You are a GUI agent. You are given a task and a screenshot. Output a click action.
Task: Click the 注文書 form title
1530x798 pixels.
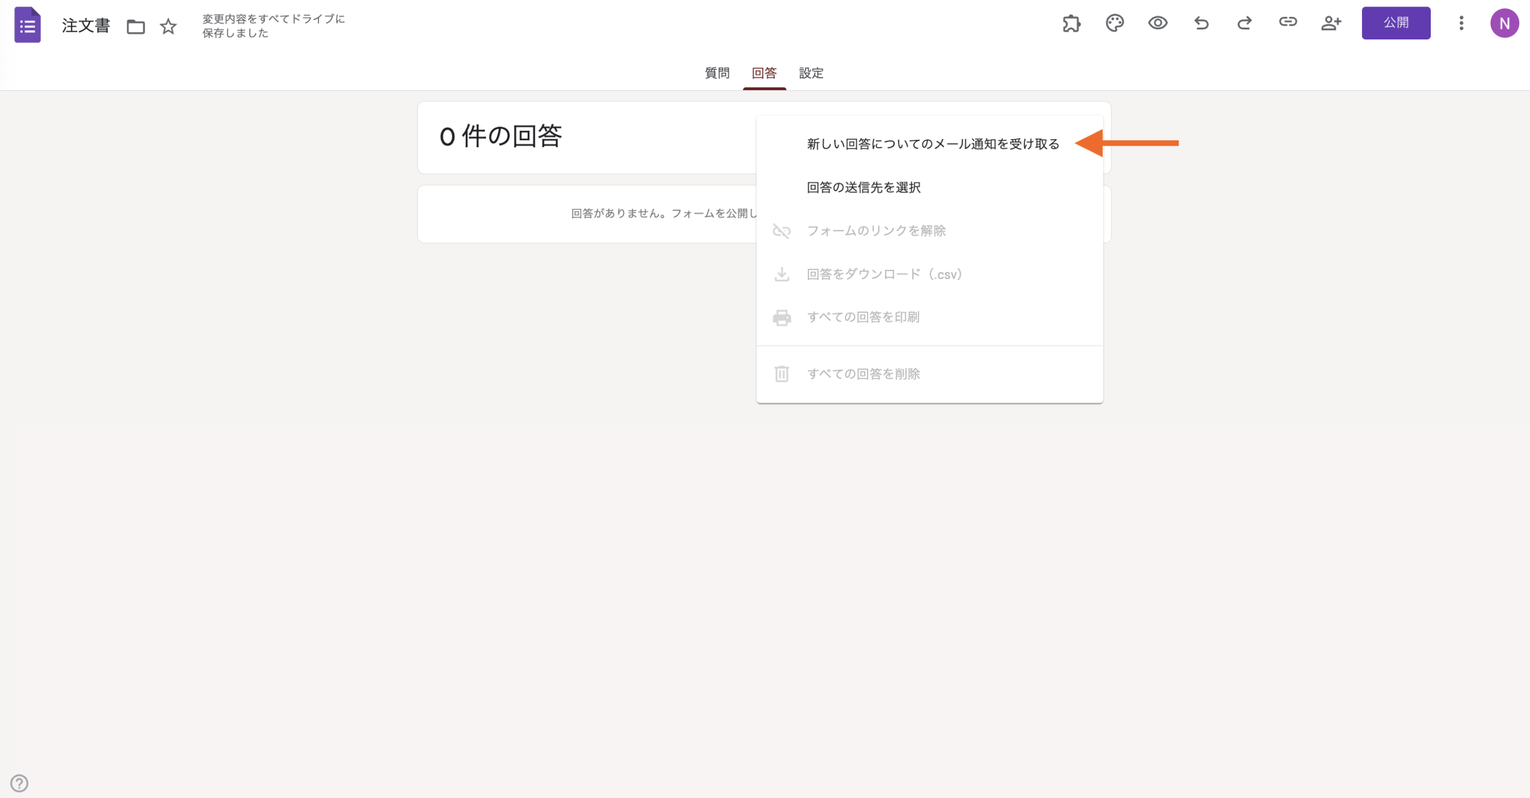point(86,26)
